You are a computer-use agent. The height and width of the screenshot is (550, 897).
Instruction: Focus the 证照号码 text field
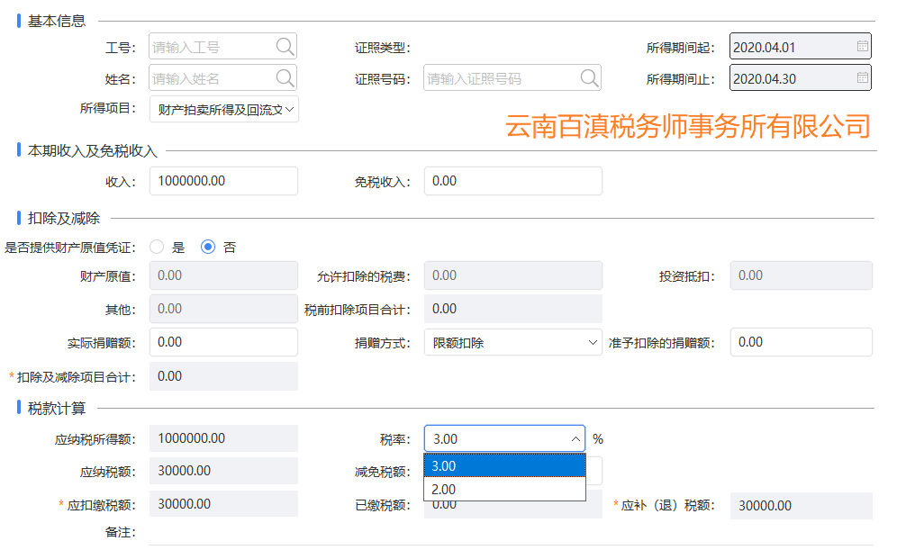pos(502,77)
